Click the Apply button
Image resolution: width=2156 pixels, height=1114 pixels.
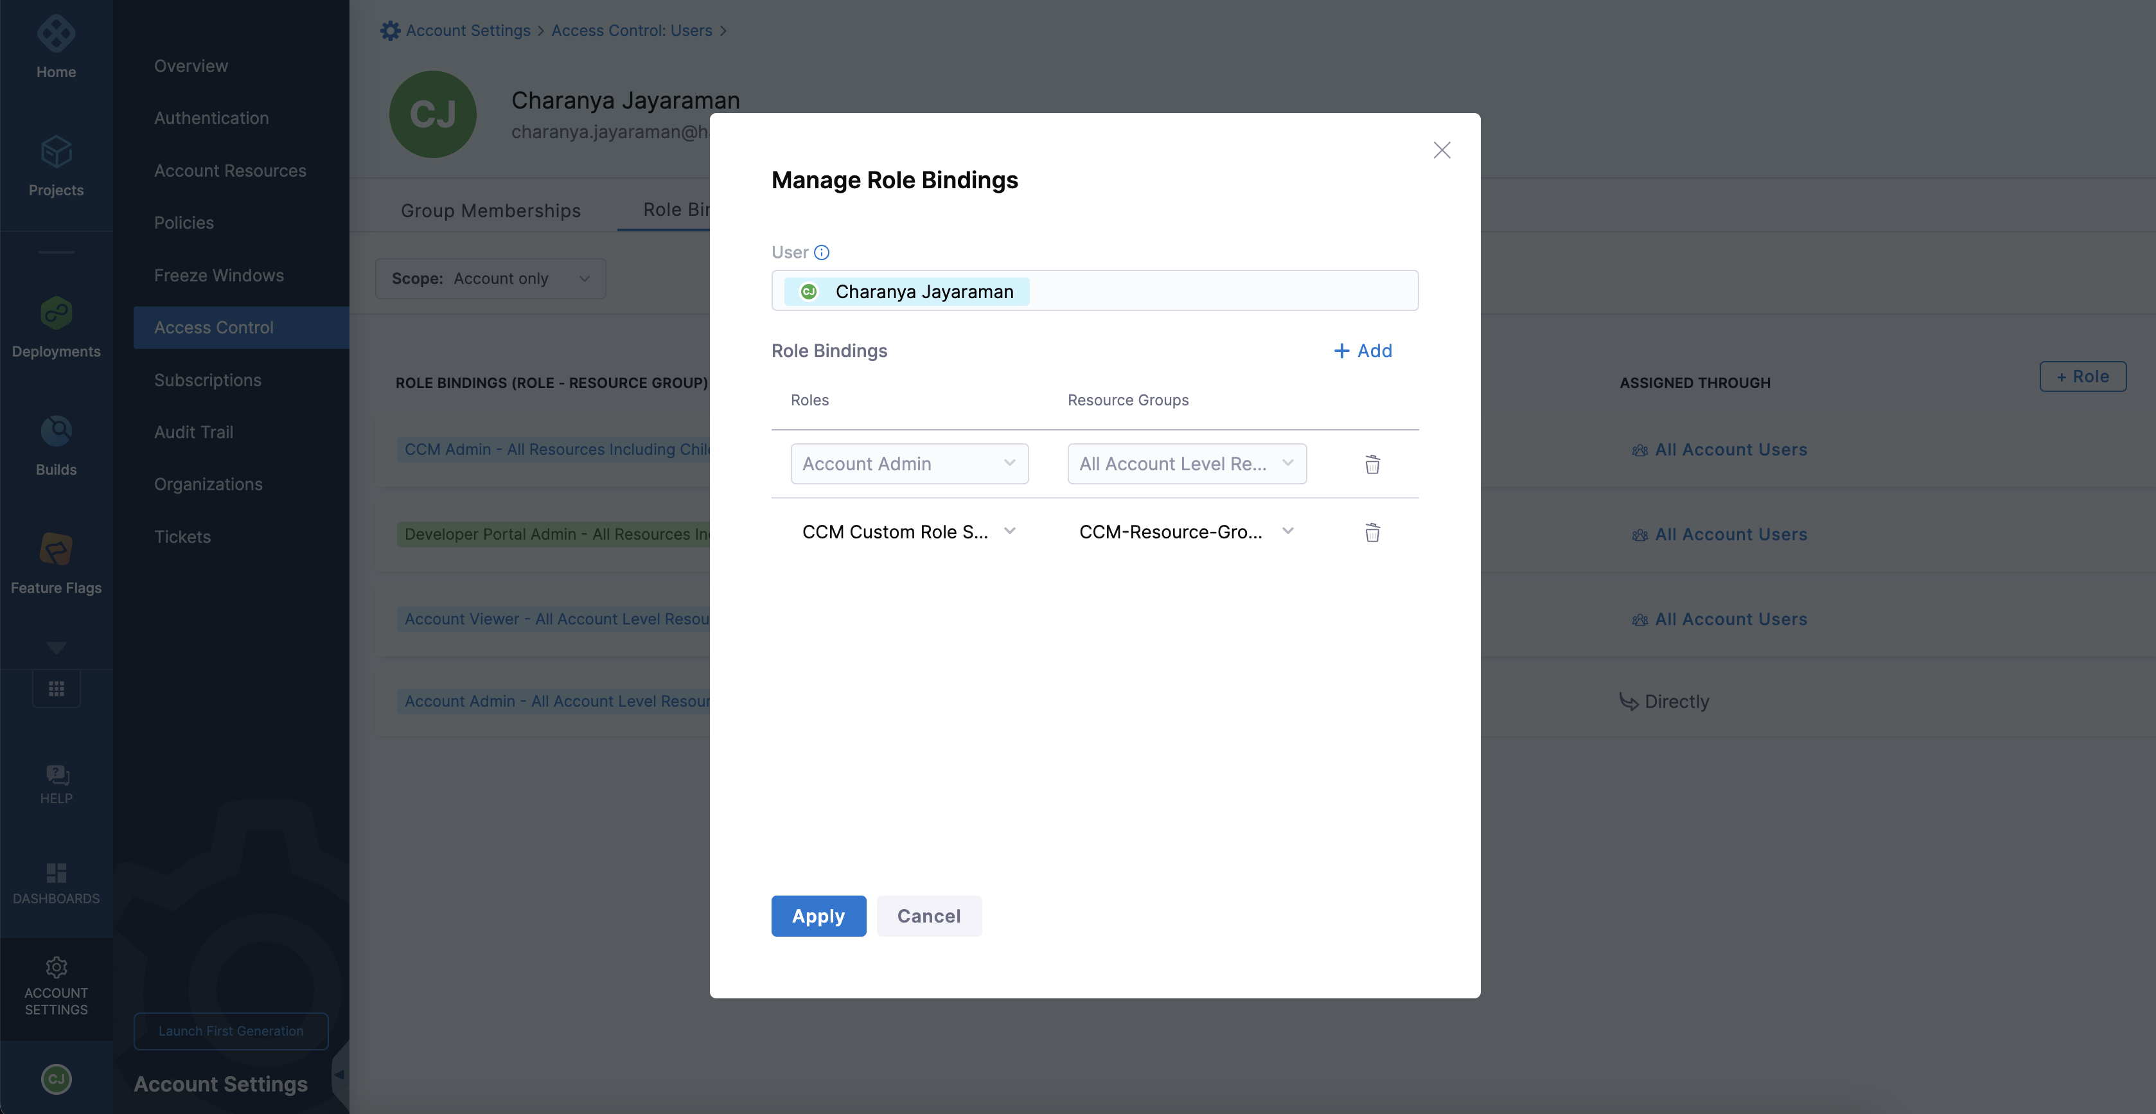pyautogui.click(x=818, y=915)
